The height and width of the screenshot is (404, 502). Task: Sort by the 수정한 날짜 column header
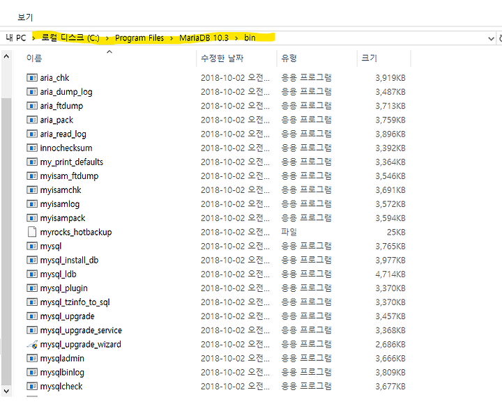222,58
